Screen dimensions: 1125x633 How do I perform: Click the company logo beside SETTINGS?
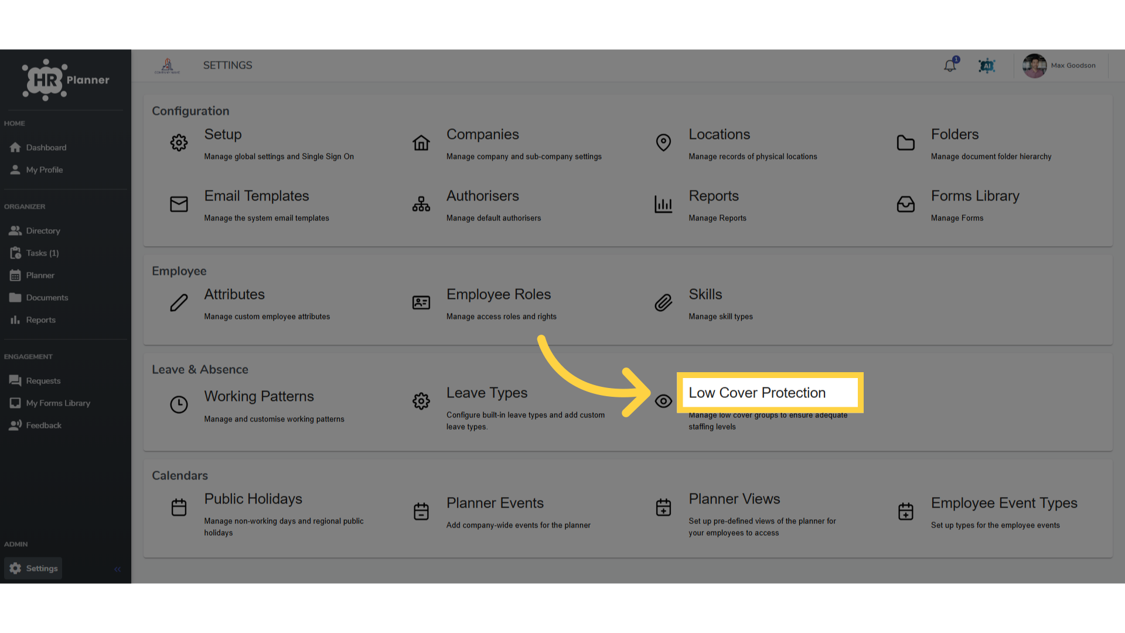click(167, 66)
